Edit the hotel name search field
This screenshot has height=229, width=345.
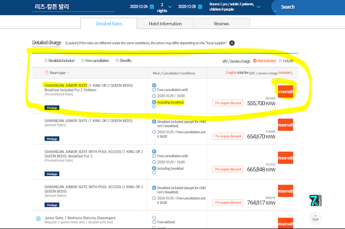(73, 6)
